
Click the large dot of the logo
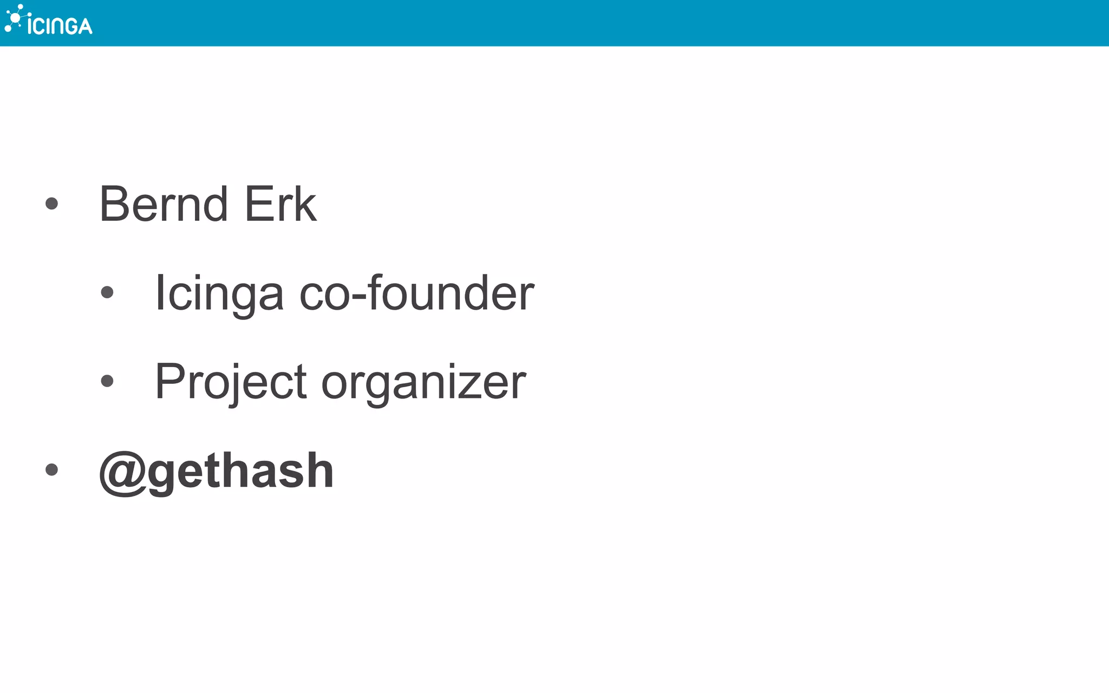tap(15, 19)
